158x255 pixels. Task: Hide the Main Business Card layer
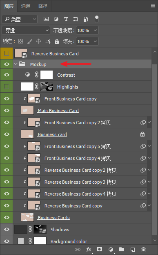coord(7,110)
